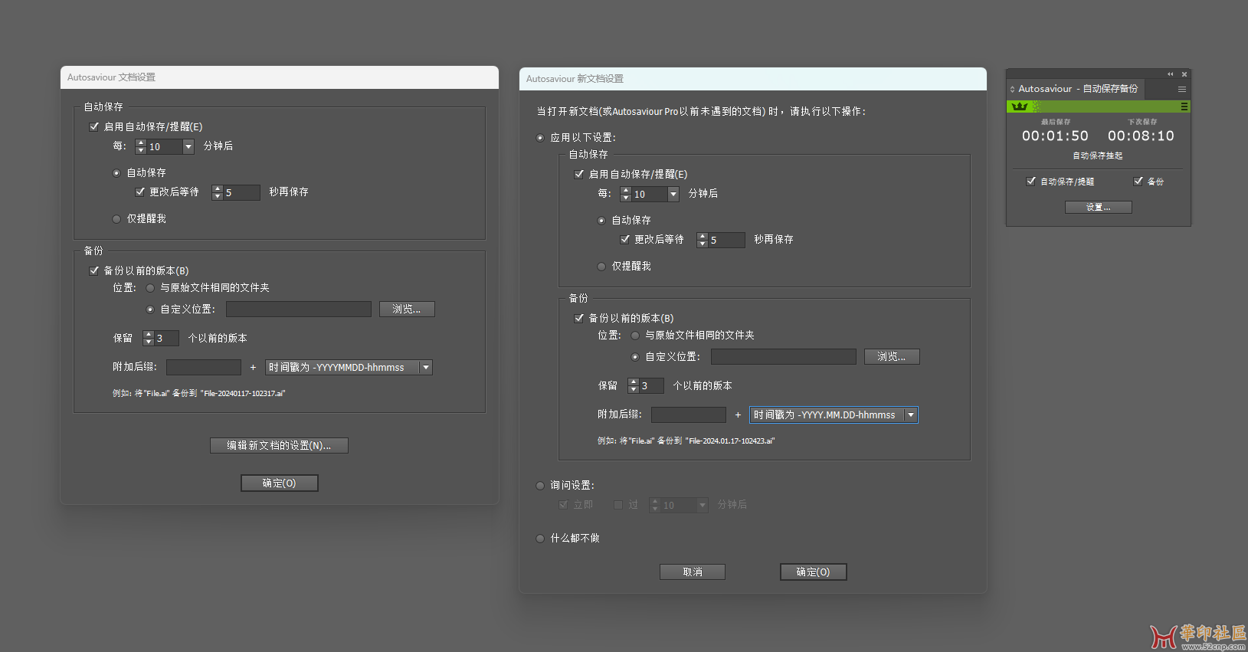The width and height of the screenshot is (1248, 652).
Task: Toggle 更改后等待 checkbox in 新文档设置 dialog
Action: pos(625,239)
